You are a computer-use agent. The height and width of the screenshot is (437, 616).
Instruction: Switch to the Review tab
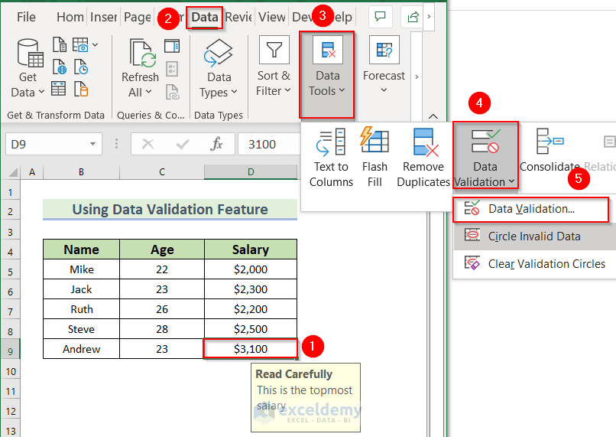pyautogui.click(x=238, y=17)
